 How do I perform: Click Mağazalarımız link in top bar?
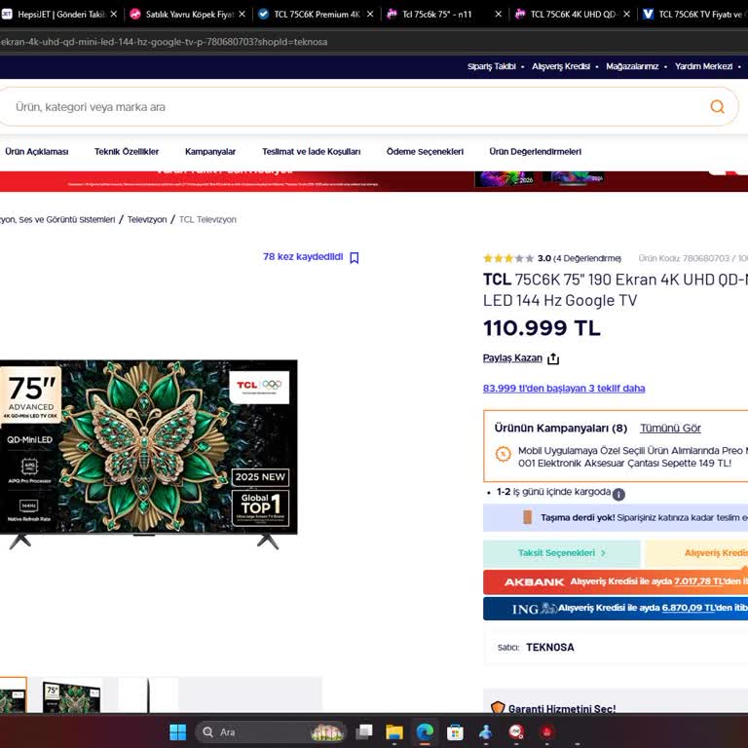coord(632,66)
